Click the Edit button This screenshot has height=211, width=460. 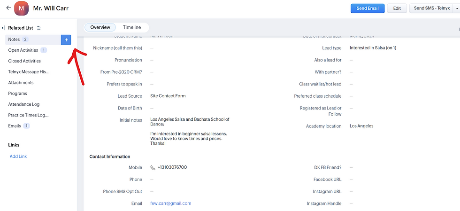pos(397,8)
